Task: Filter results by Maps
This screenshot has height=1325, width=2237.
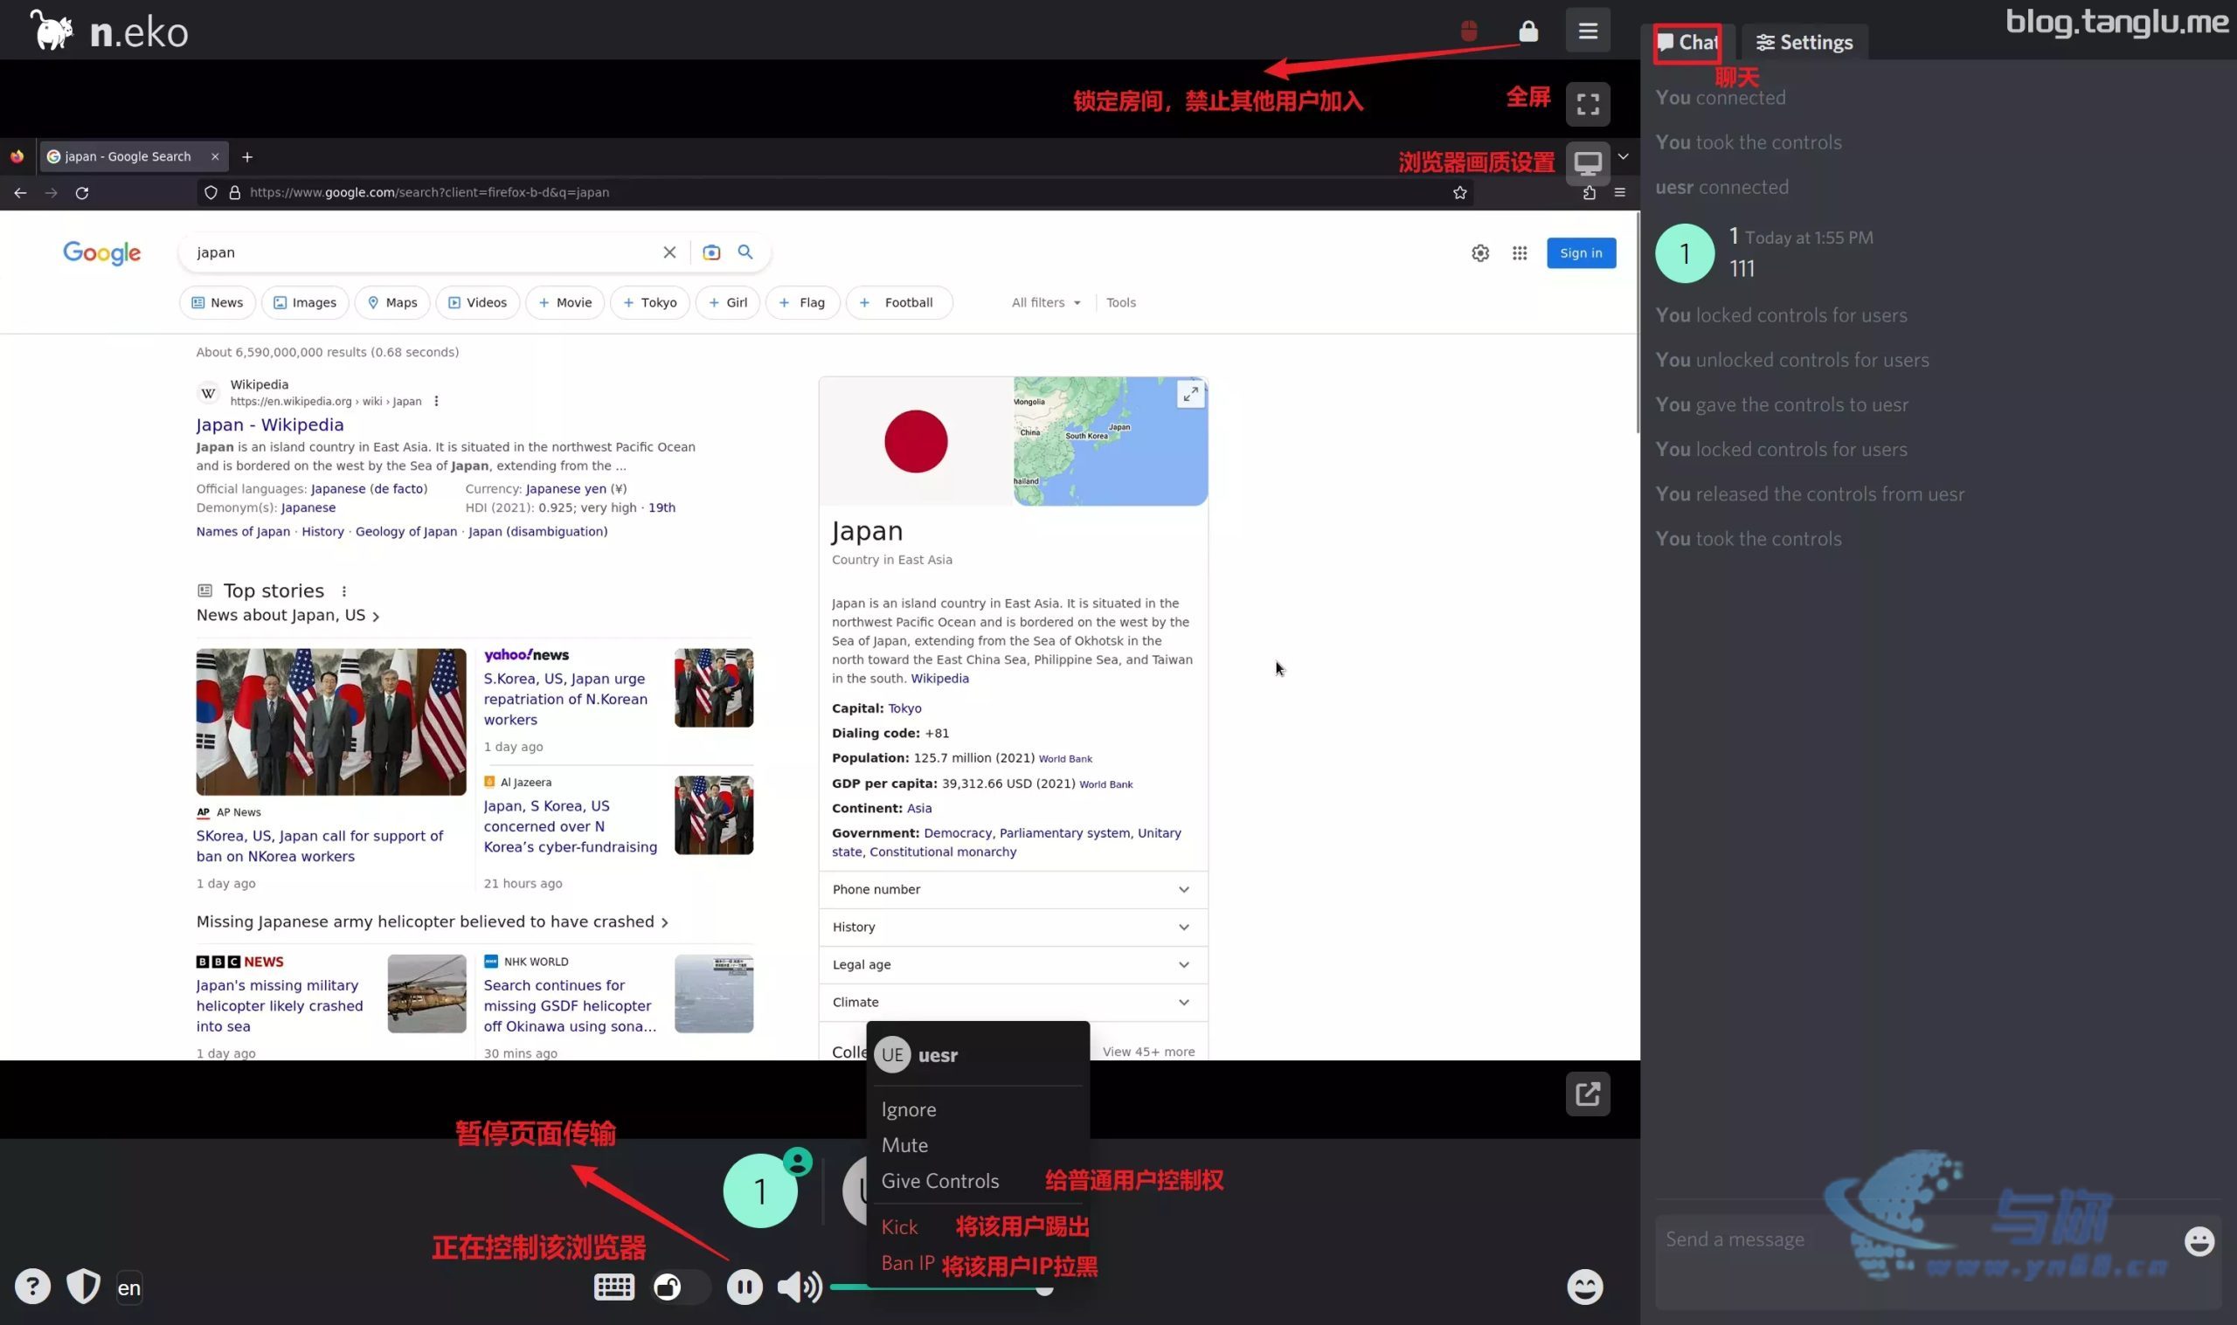Action: click(x=392, y=303)
